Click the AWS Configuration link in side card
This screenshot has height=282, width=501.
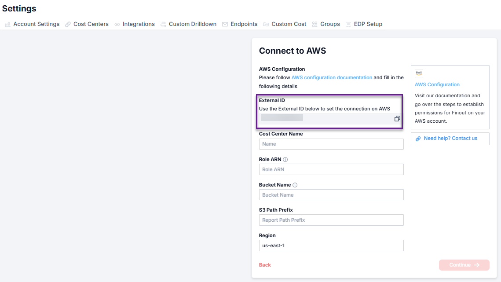pos(437,84)
